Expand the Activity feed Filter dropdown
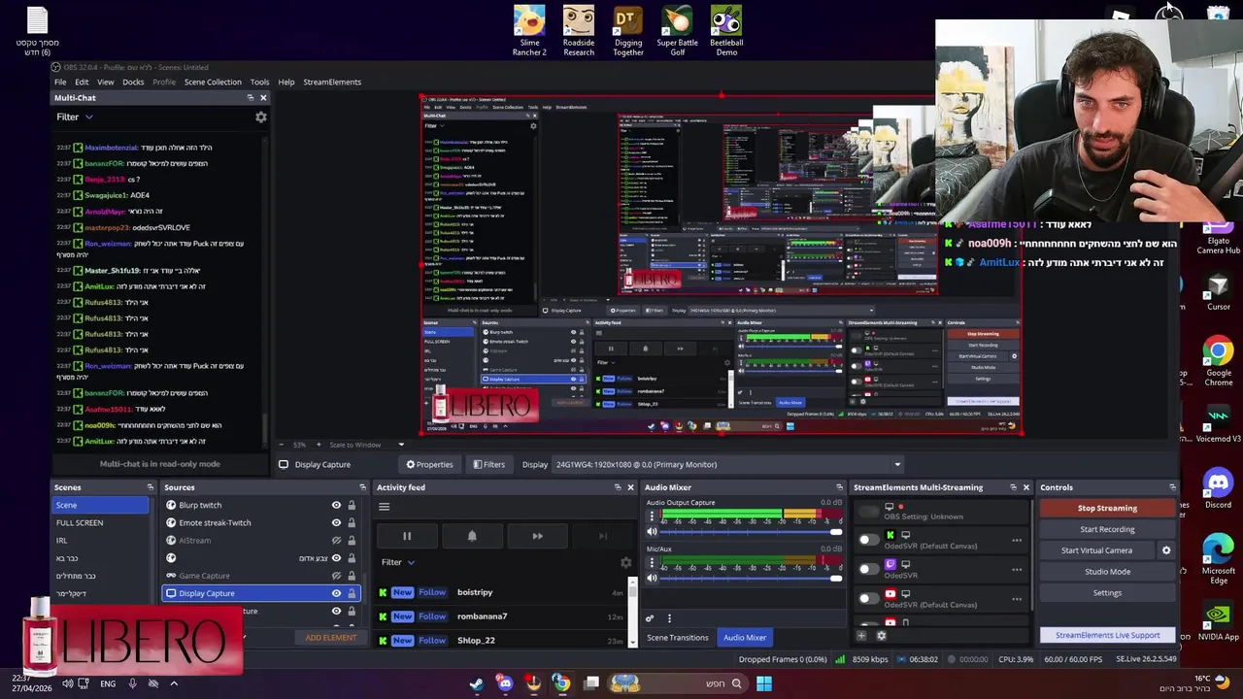 398,562
